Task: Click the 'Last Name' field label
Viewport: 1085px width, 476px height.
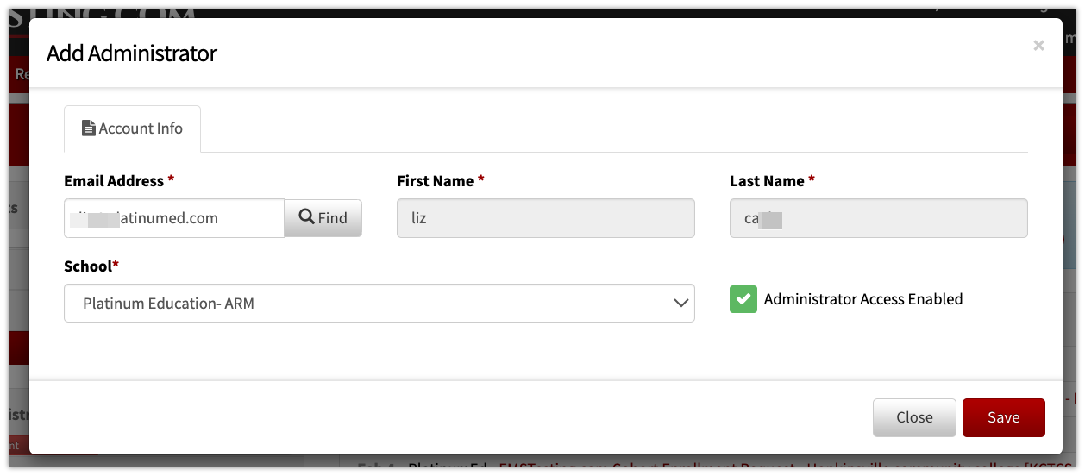Action: pyautogui.click(x=767, y=181)
